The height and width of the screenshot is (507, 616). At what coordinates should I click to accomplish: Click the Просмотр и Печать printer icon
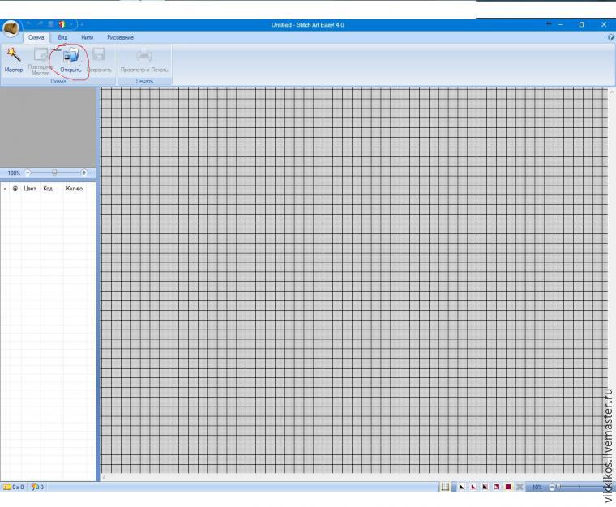tap(144, 55)
